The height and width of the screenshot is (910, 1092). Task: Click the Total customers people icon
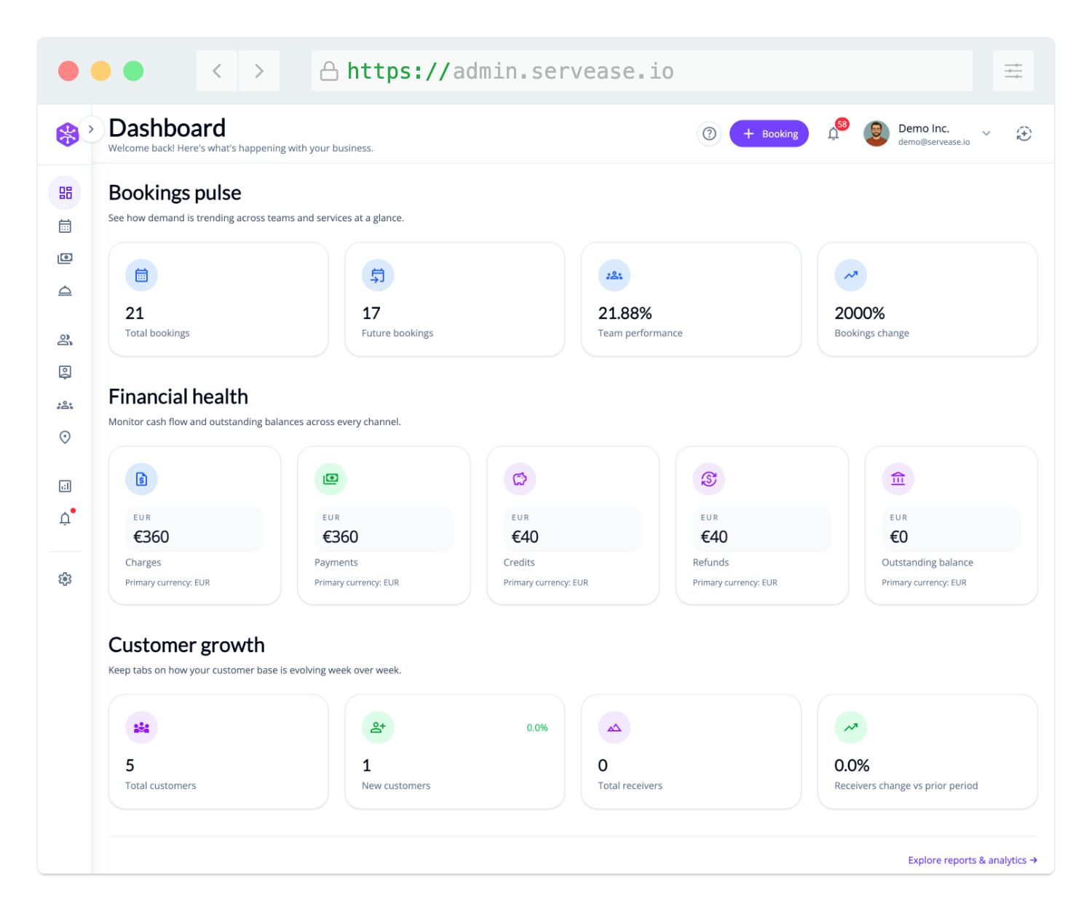point(141,727)
